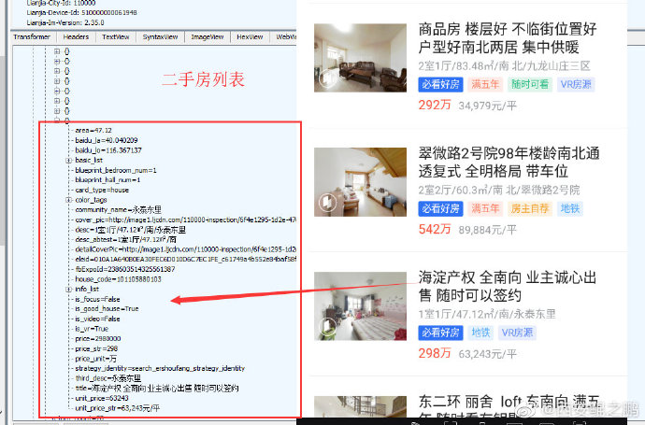Click the price_str=298 row

96,348
